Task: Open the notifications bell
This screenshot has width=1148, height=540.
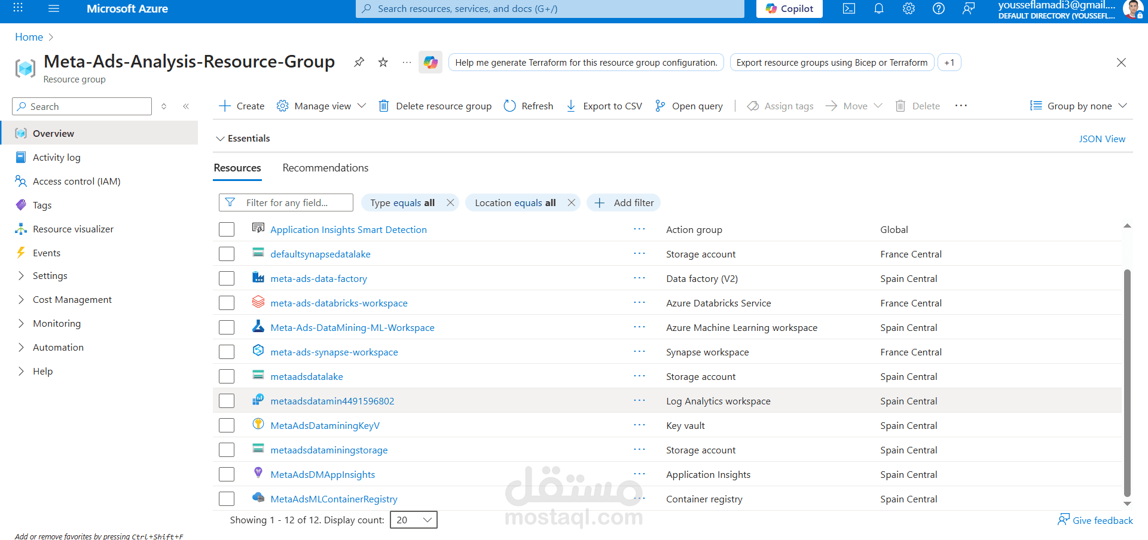Action: pyautogui.click(x=879, y=8)
